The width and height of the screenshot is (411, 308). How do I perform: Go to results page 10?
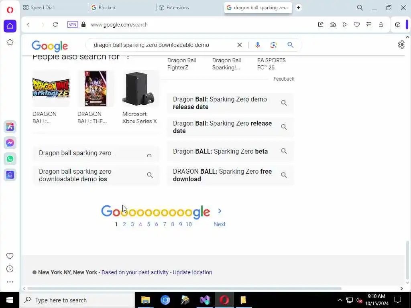(x=189, y=224)
